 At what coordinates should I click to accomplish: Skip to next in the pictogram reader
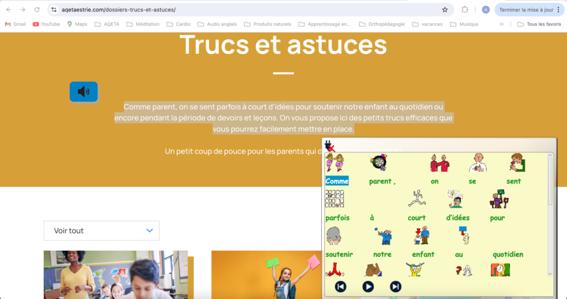(x=395, y=286)
